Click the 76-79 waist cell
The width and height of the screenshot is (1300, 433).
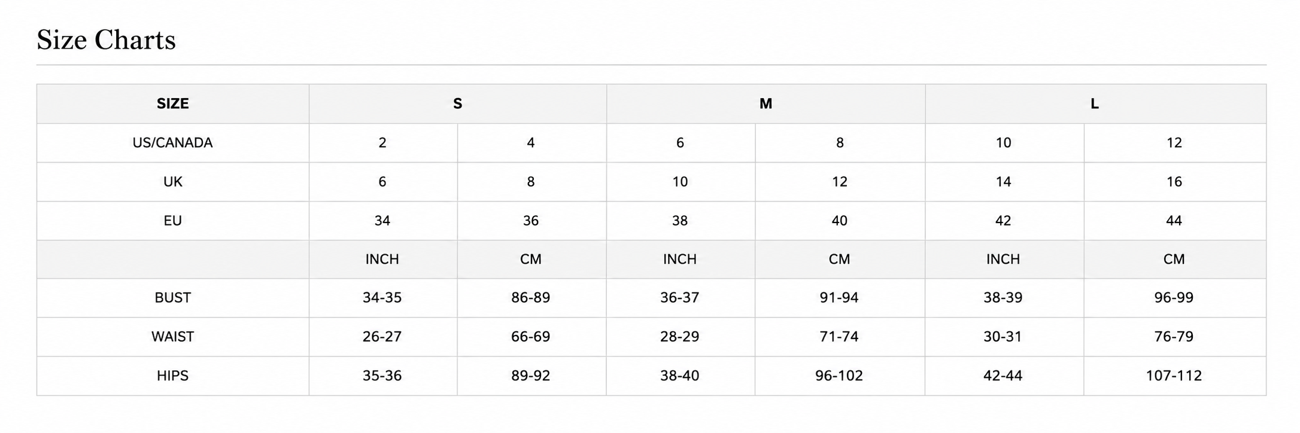1174,337
